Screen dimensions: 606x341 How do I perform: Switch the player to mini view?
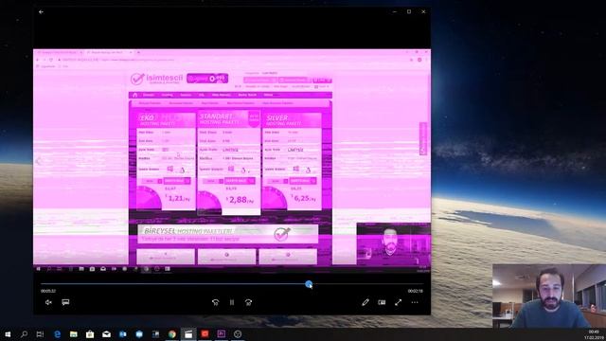pyautogui.click(x=382, y=302)
